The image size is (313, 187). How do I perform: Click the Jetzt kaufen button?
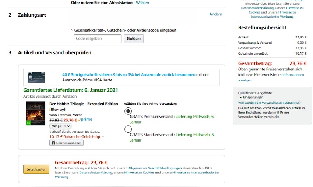click(36, 169)
